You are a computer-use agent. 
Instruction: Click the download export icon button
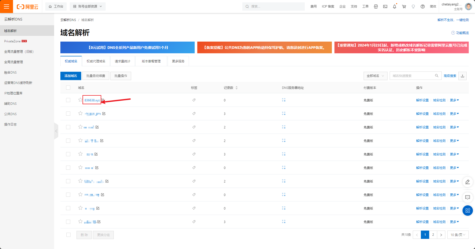click(463, 76)
